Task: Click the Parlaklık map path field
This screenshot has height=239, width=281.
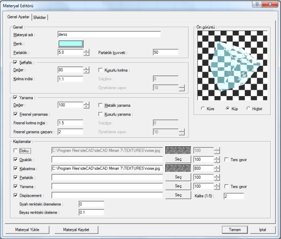Action: 107,177
